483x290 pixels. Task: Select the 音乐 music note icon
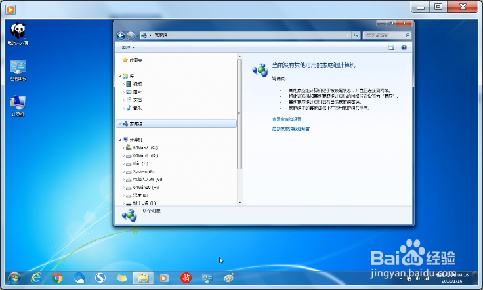pyautogui.click(x=129, y=108)
